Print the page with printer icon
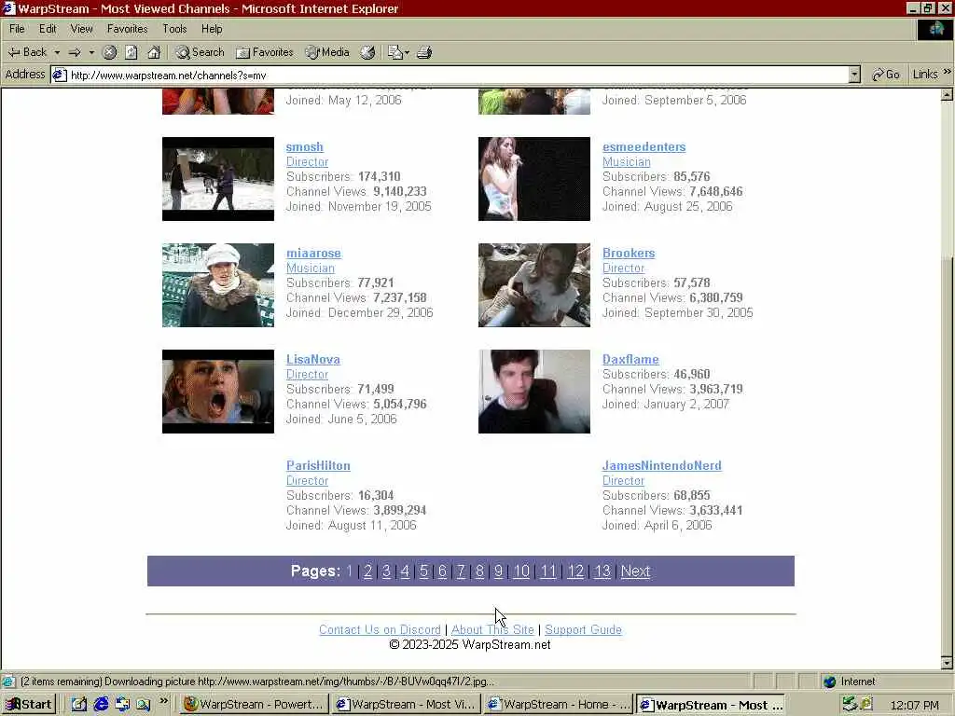Screen dimensions: 955x716 (x=424, y=52)
